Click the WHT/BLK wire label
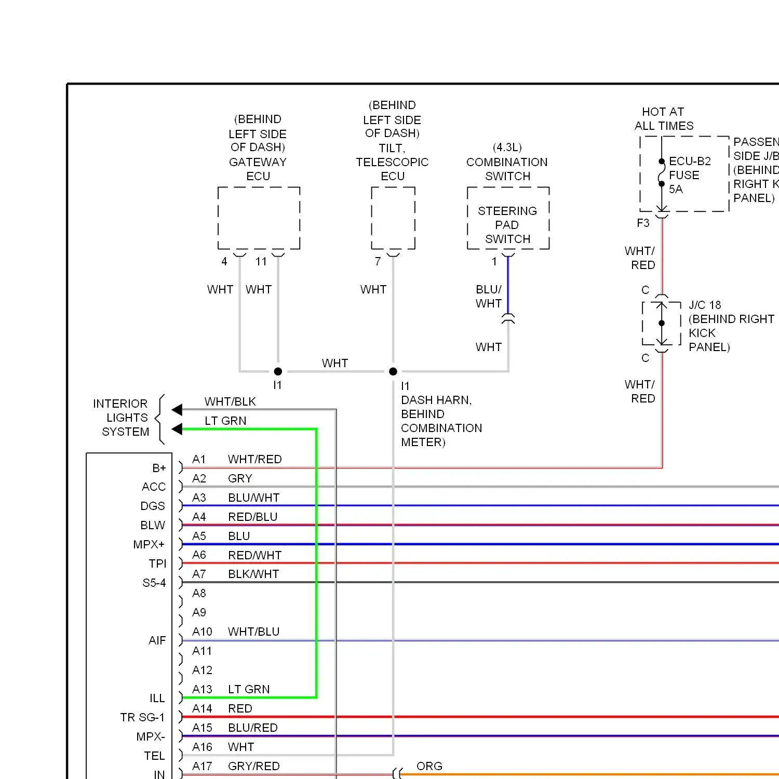Image resolution: width=779 pixels, height=779 pixels. tap(230, 401)
